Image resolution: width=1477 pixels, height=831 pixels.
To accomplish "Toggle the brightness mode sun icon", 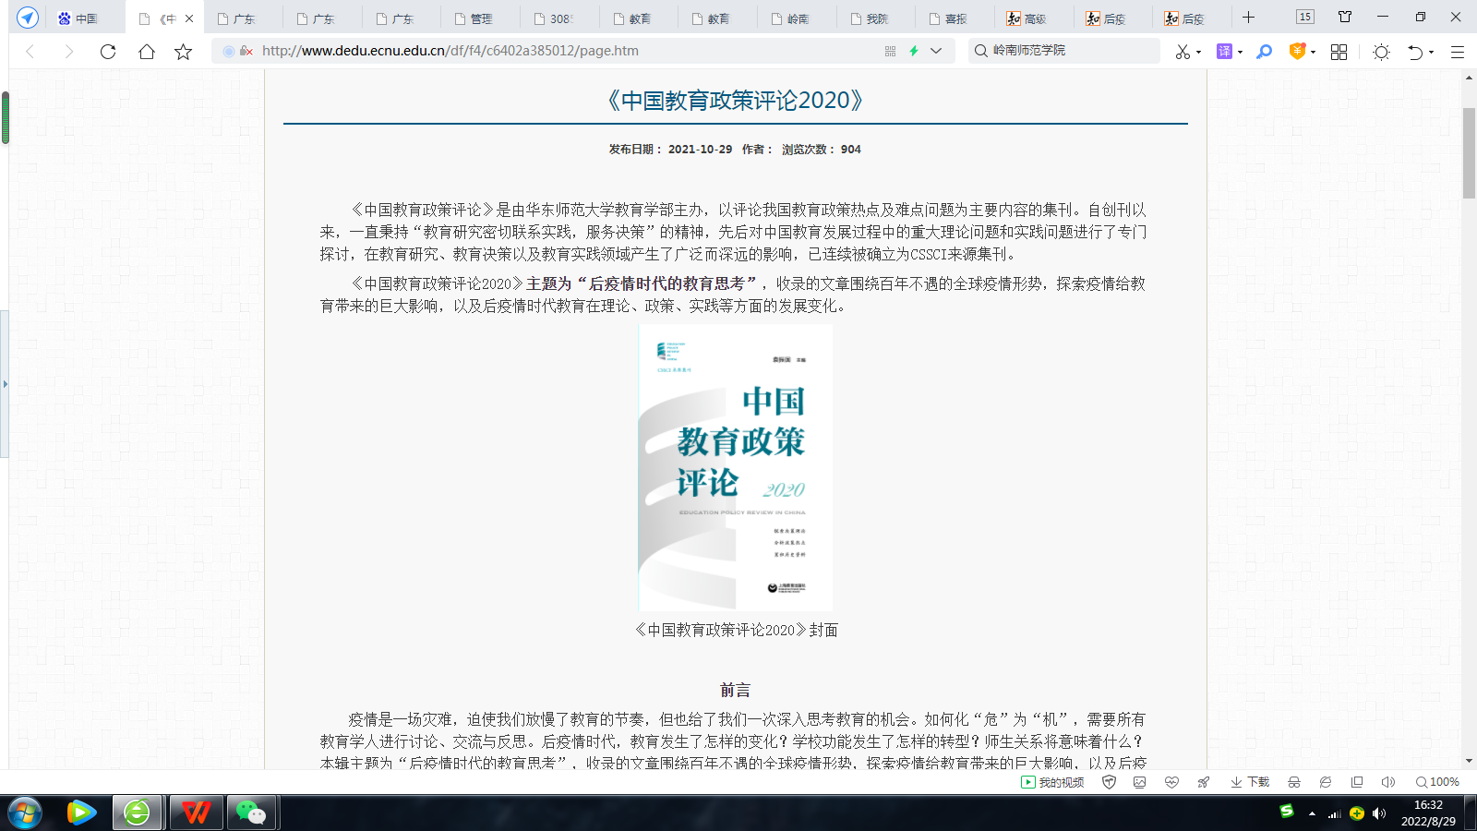I will click(1381, 52).
